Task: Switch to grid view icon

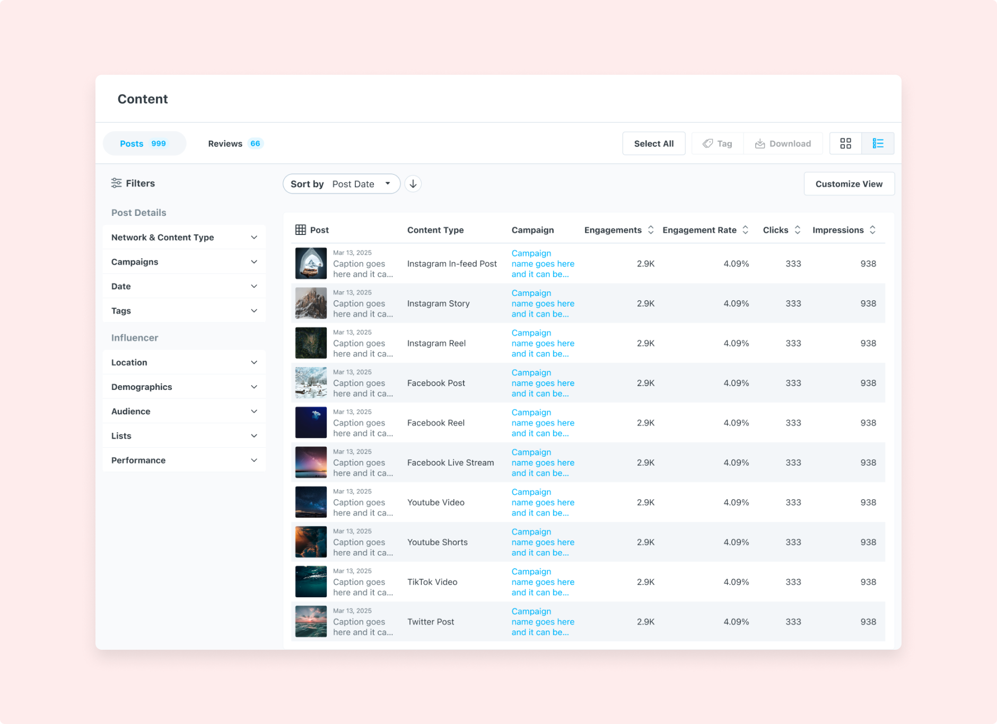Action: tap(845, 143)
